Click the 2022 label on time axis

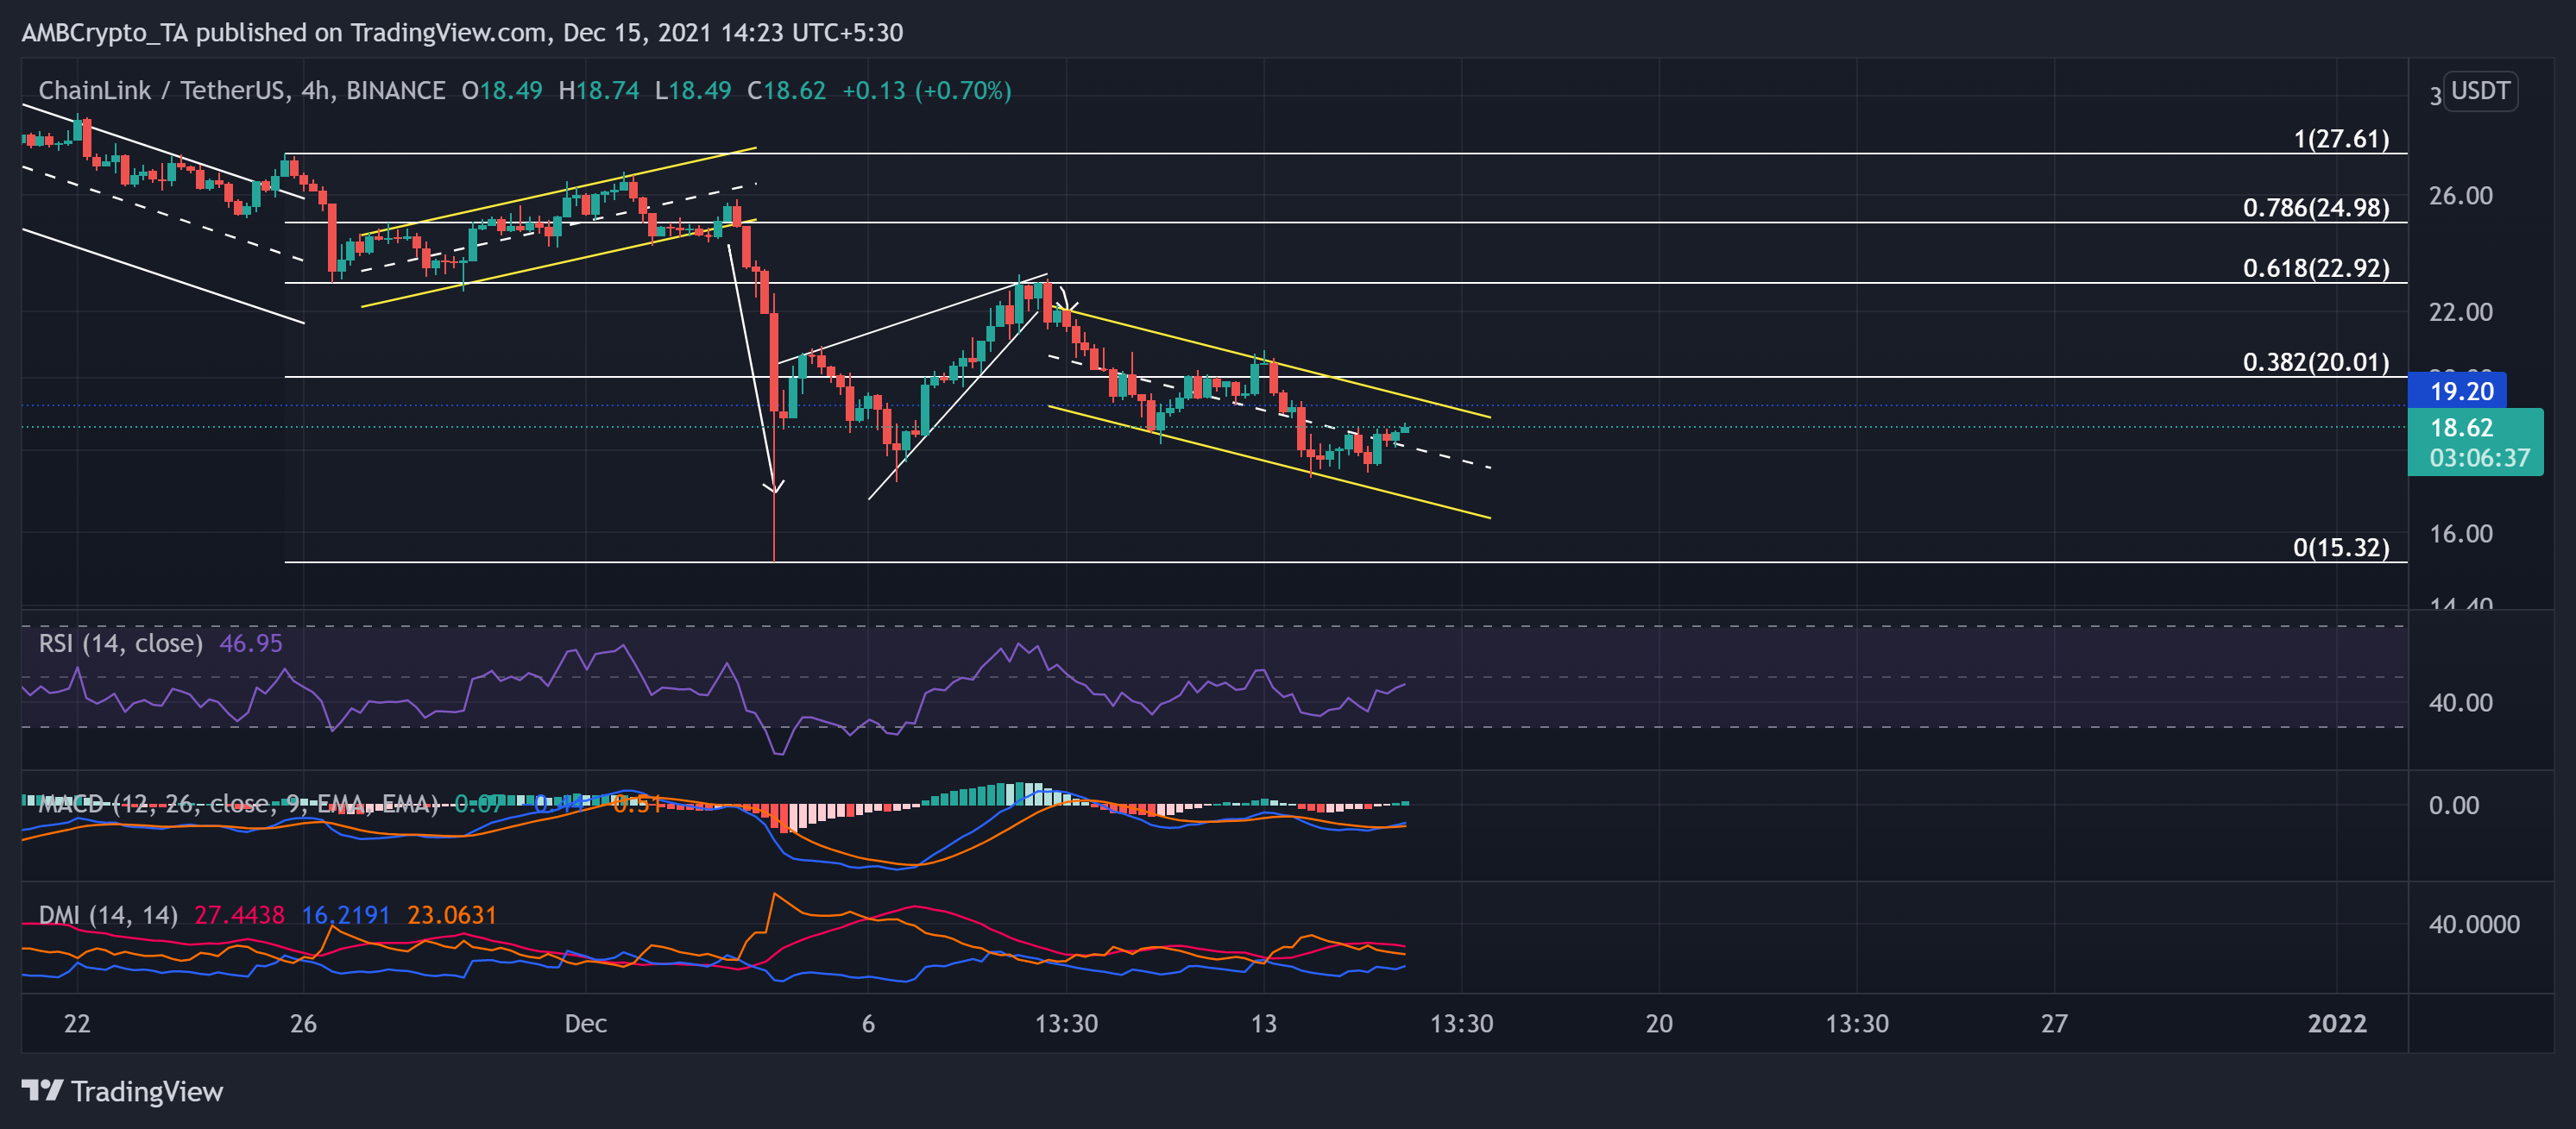(x=2337, y=1023)
